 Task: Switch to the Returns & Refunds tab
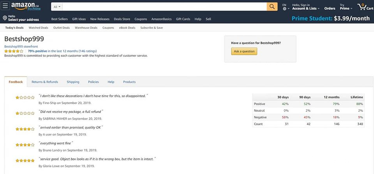(x=44, y=82)
